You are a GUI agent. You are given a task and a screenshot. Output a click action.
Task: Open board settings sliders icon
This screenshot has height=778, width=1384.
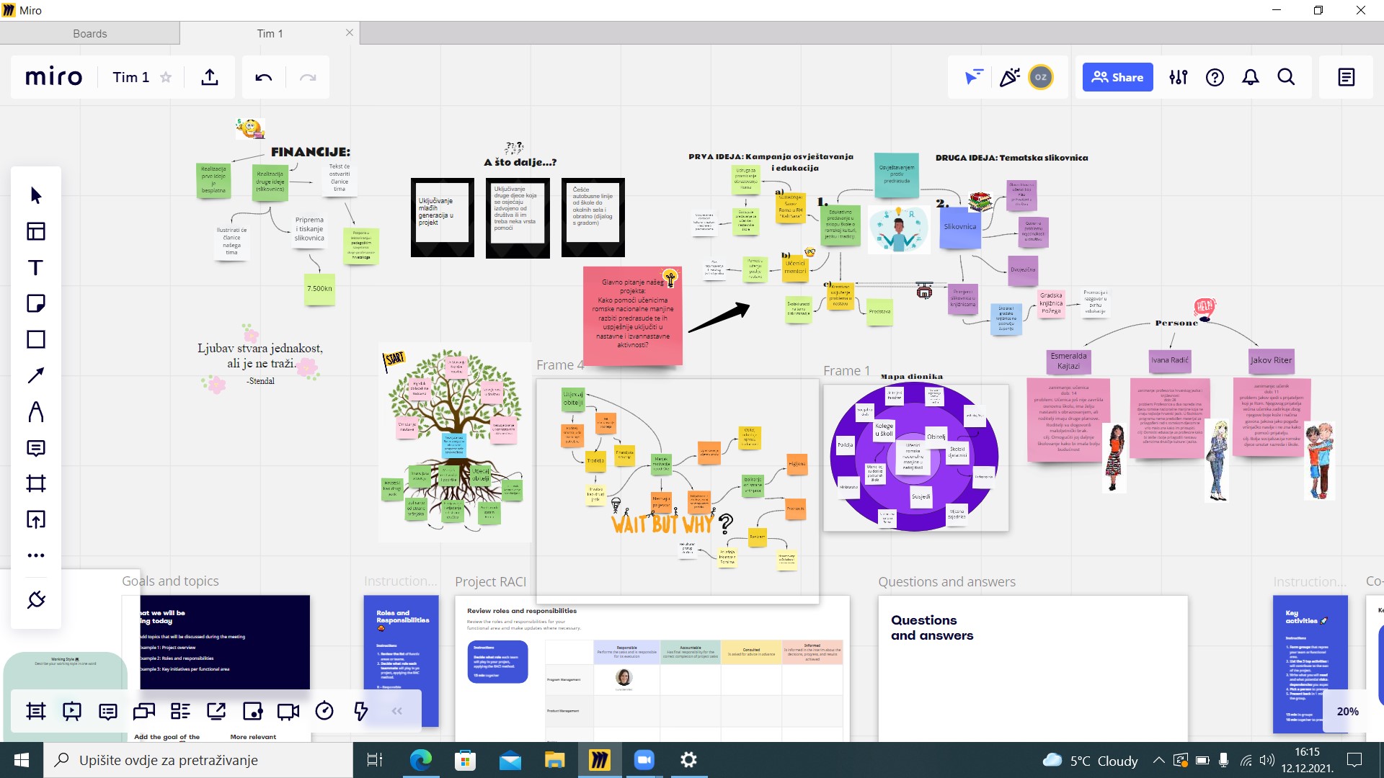pos(1179,77)
